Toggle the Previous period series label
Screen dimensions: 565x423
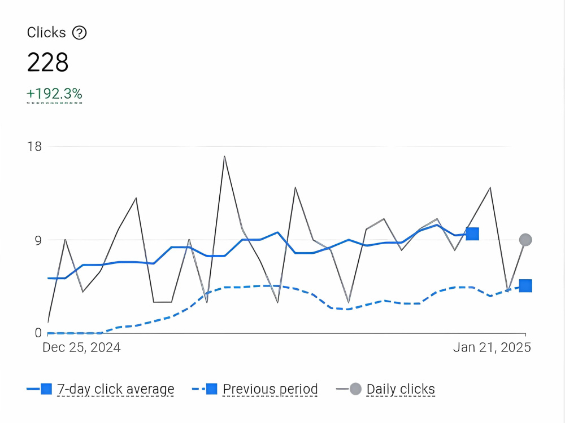pyautogui.click(x=270, y=389)
